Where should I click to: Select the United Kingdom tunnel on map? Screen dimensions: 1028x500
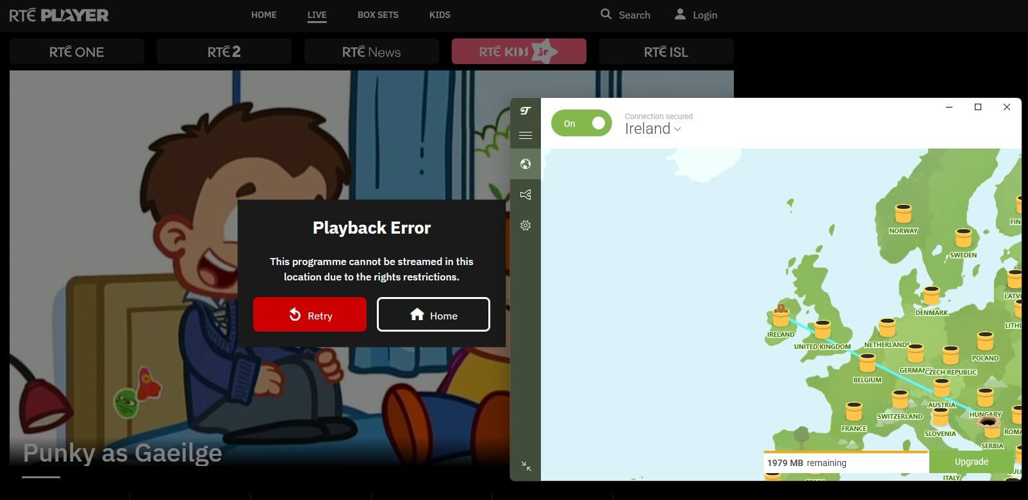[x=822, y=329]
